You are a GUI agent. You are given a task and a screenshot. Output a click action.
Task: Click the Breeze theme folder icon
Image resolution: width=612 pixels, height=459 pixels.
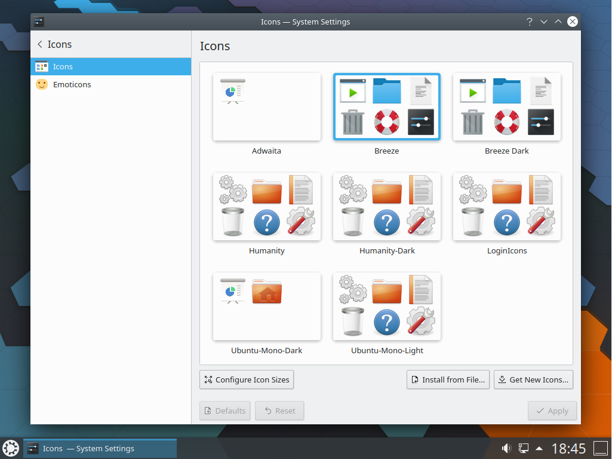coord(387,91)
